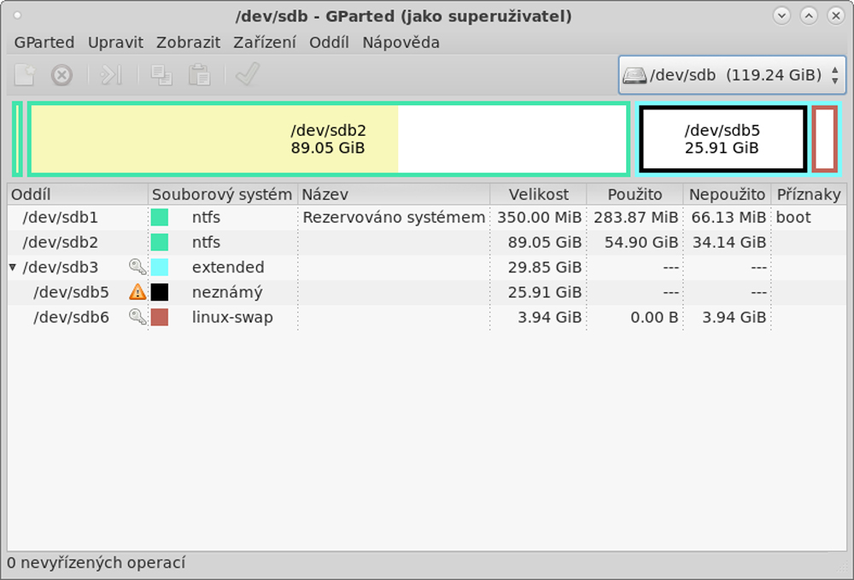This screenshot has width=854, height=580.
Task: Sort by the Nepoužito column header
Action: [x=727, y=195]
